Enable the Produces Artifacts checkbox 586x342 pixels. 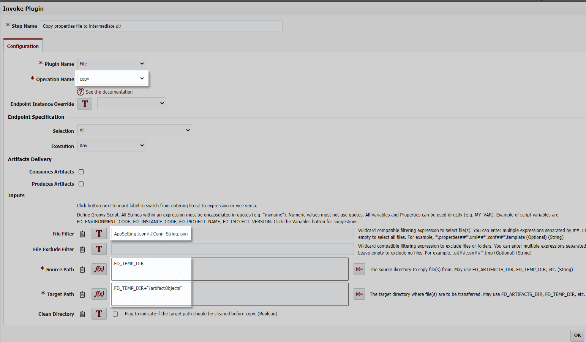click(81, 184)
